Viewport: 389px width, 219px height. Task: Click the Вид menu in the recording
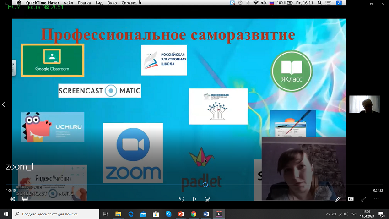pyautogui.click(x=99, y=3)
